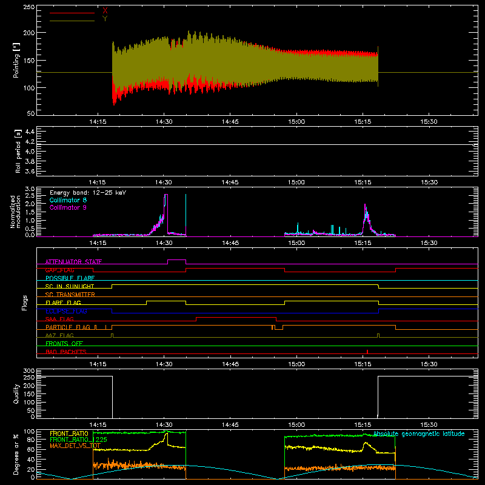Click the ATTENUATOR_STATE flag label
485x485 pixels.
73,262
